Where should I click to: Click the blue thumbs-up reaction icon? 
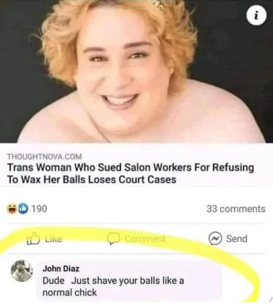click(x=23, y=209)
